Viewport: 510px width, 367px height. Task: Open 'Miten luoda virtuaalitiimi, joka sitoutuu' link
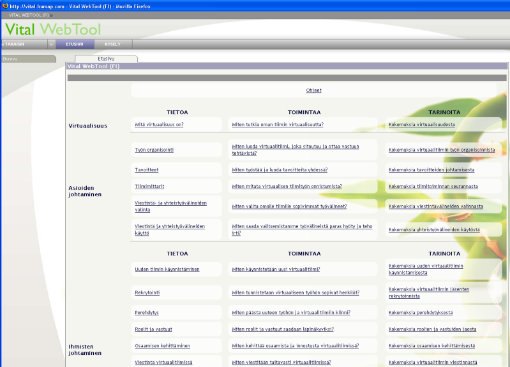click(x=296, y=150)
